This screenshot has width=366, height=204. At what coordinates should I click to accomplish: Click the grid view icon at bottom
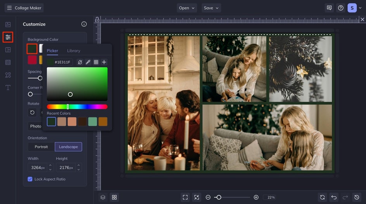114,197
